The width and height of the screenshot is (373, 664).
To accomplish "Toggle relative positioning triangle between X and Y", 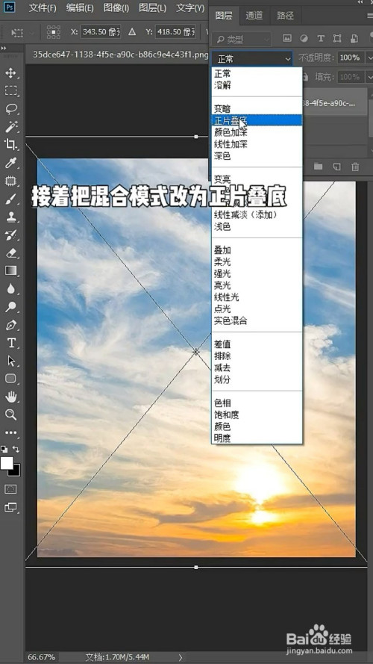I will [132, 32].
